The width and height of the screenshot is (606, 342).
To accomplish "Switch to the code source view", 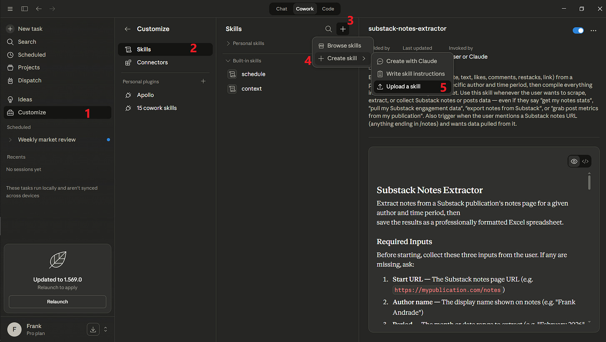I will tap(585, 161).
